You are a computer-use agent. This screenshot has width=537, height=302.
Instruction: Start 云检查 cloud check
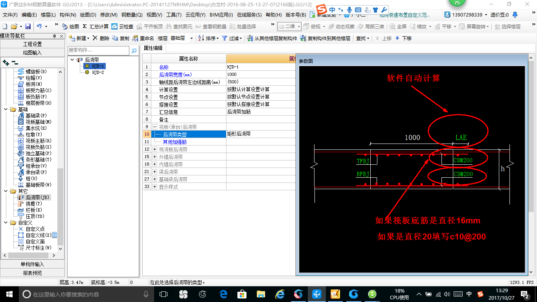point(122,26)
